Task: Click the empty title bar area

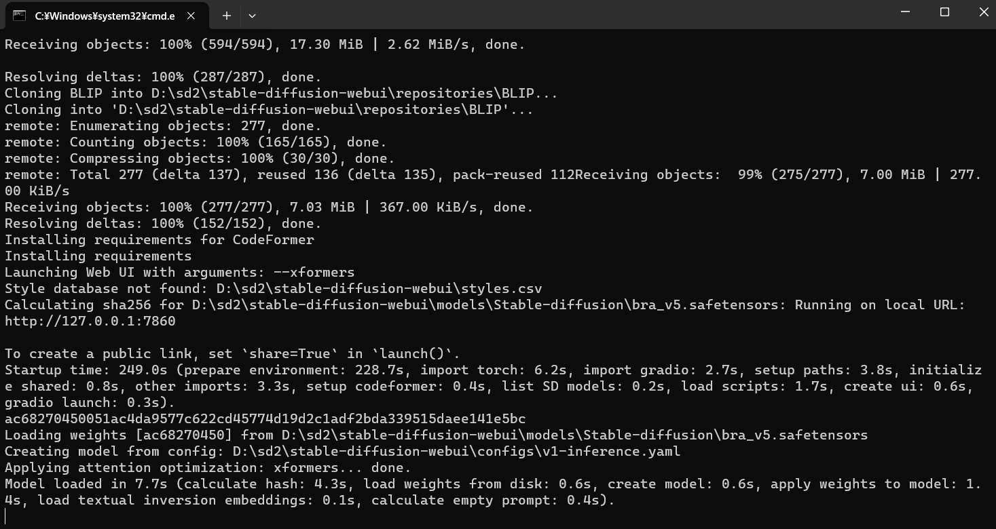Action: pyautogui.click(x=543, y=15)
